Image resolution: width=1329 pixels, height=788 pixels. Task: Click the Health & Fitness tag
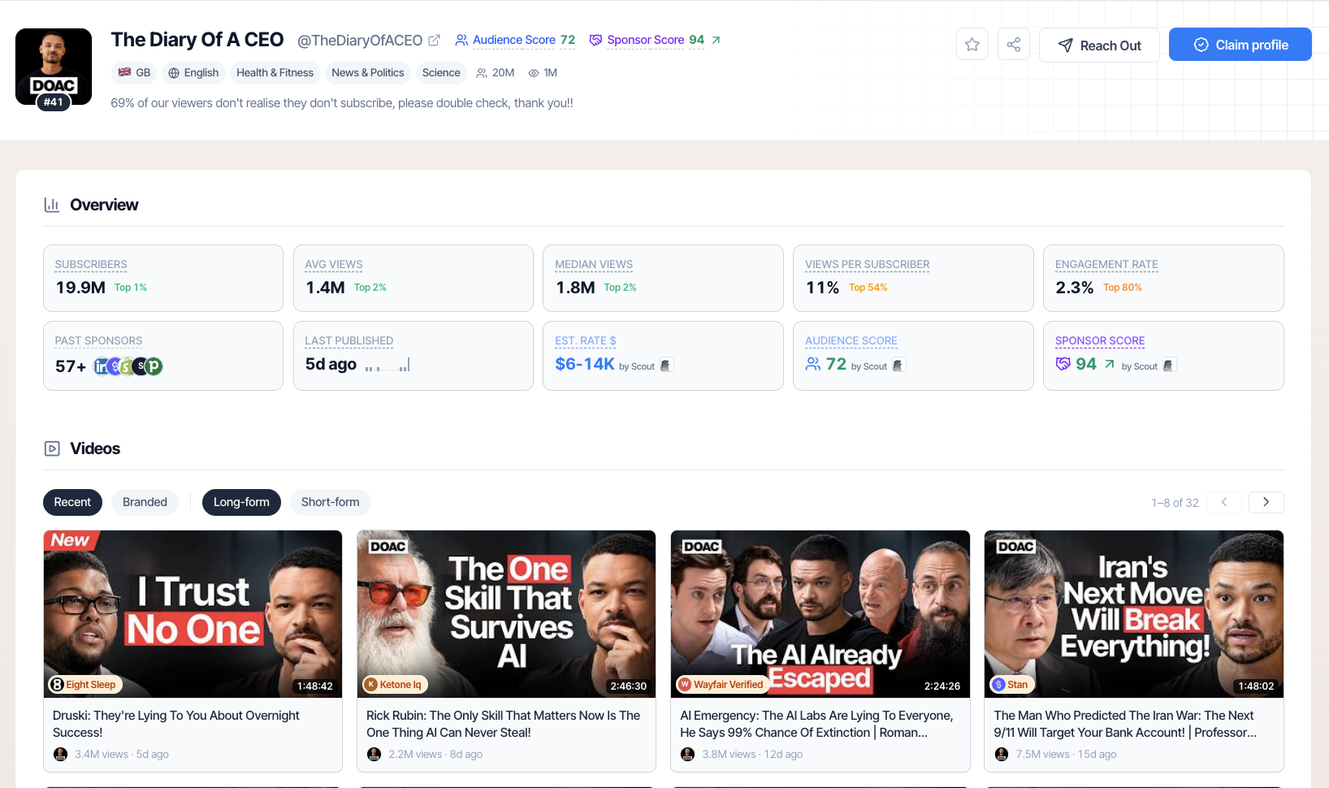(275, 73)
